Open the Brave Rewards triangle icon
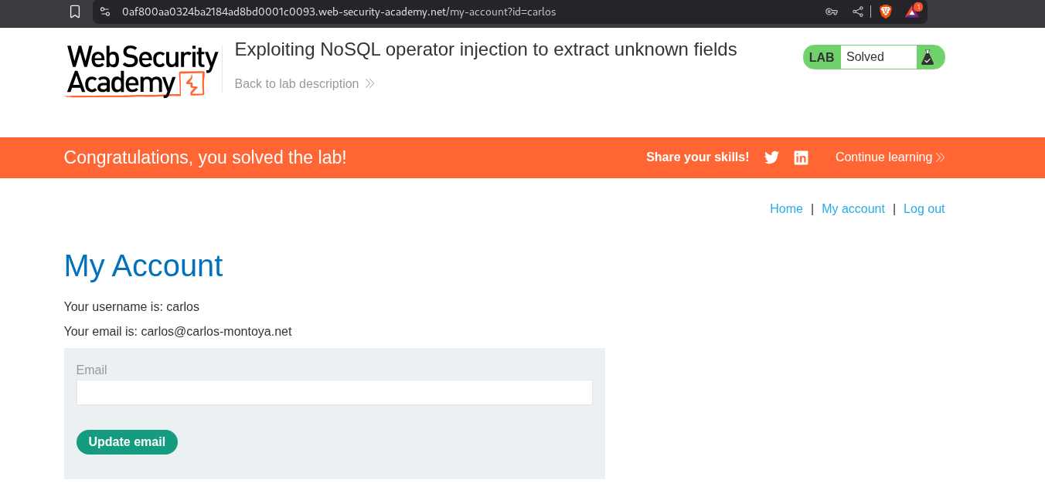The height and width of the screenshot is (490, 1045). pos(913,12)
